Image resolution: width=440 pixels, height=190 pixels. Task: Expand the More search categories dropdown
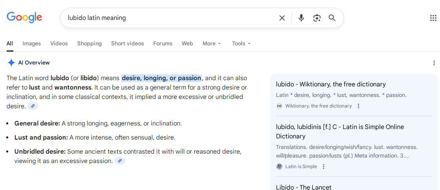point(212,43)
